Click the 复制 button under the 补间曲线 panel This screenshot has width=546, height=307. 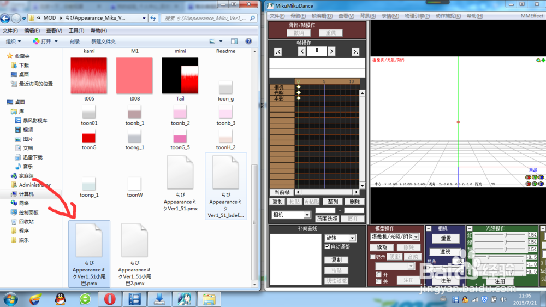[336, 260]
